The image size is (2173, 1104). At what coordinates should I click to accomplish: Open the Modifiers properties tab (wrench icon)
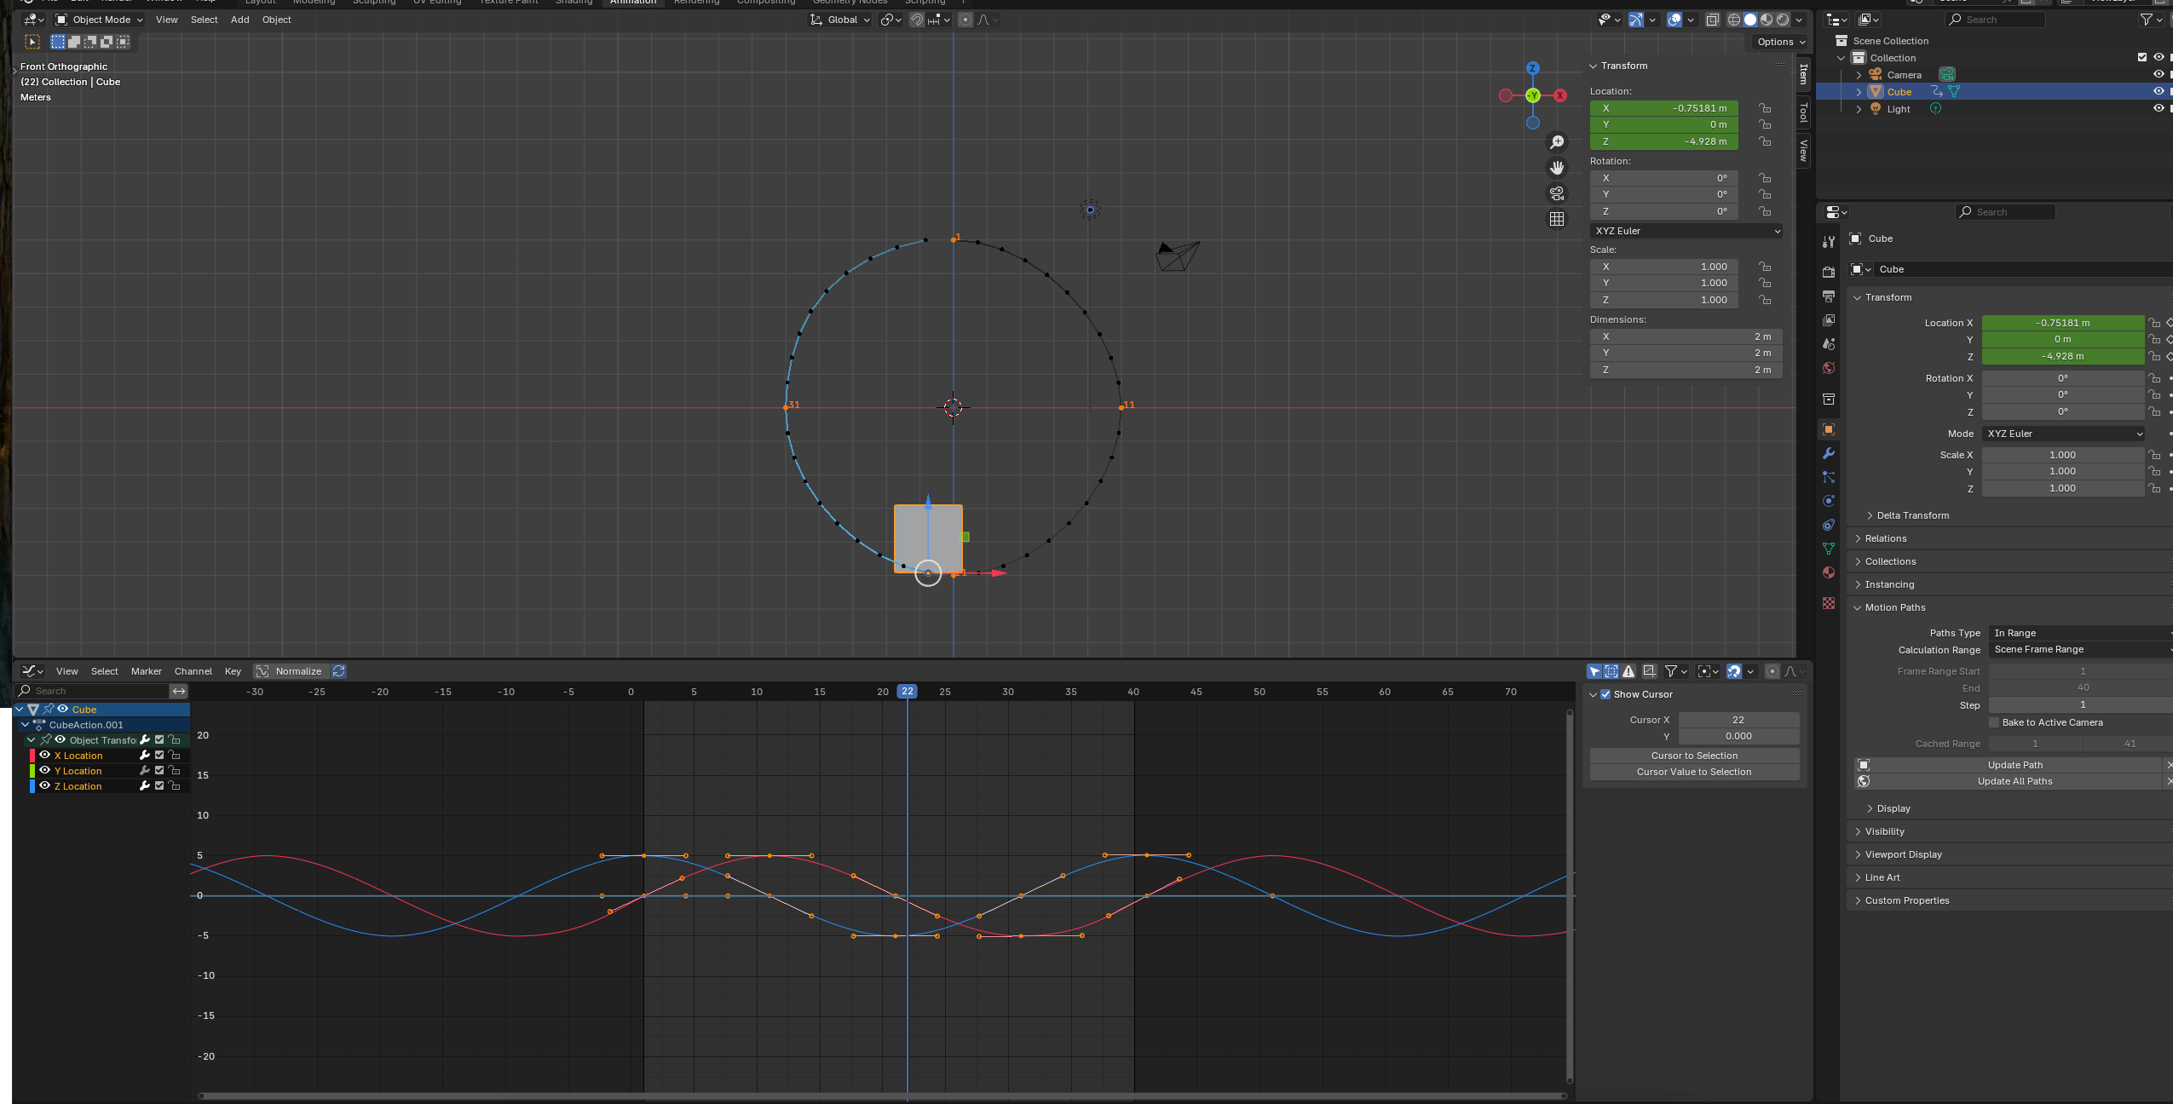coord(1828,453)
